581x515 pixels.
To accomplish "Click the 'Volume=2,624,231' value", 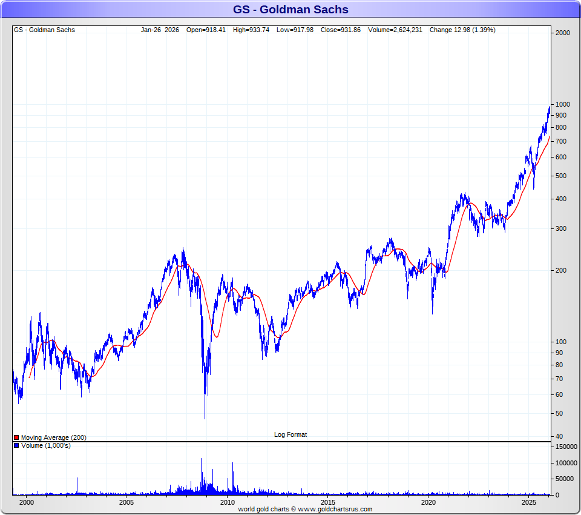I will (395, 30).
